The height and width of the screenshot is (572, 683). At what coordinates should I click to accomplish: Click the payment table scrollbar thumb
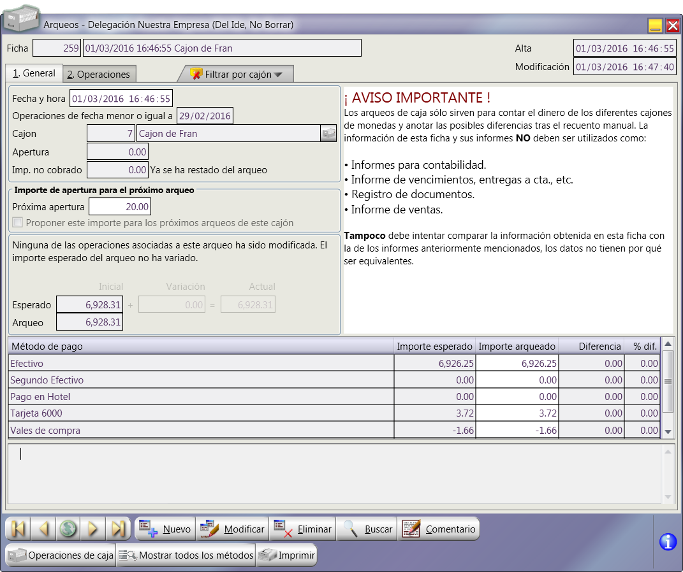tap(668, 382)
